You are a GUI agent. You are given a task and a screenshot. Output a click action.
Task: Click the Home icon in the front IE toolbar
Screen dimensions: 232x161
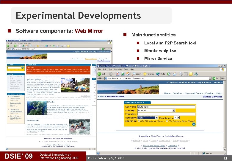128,74
